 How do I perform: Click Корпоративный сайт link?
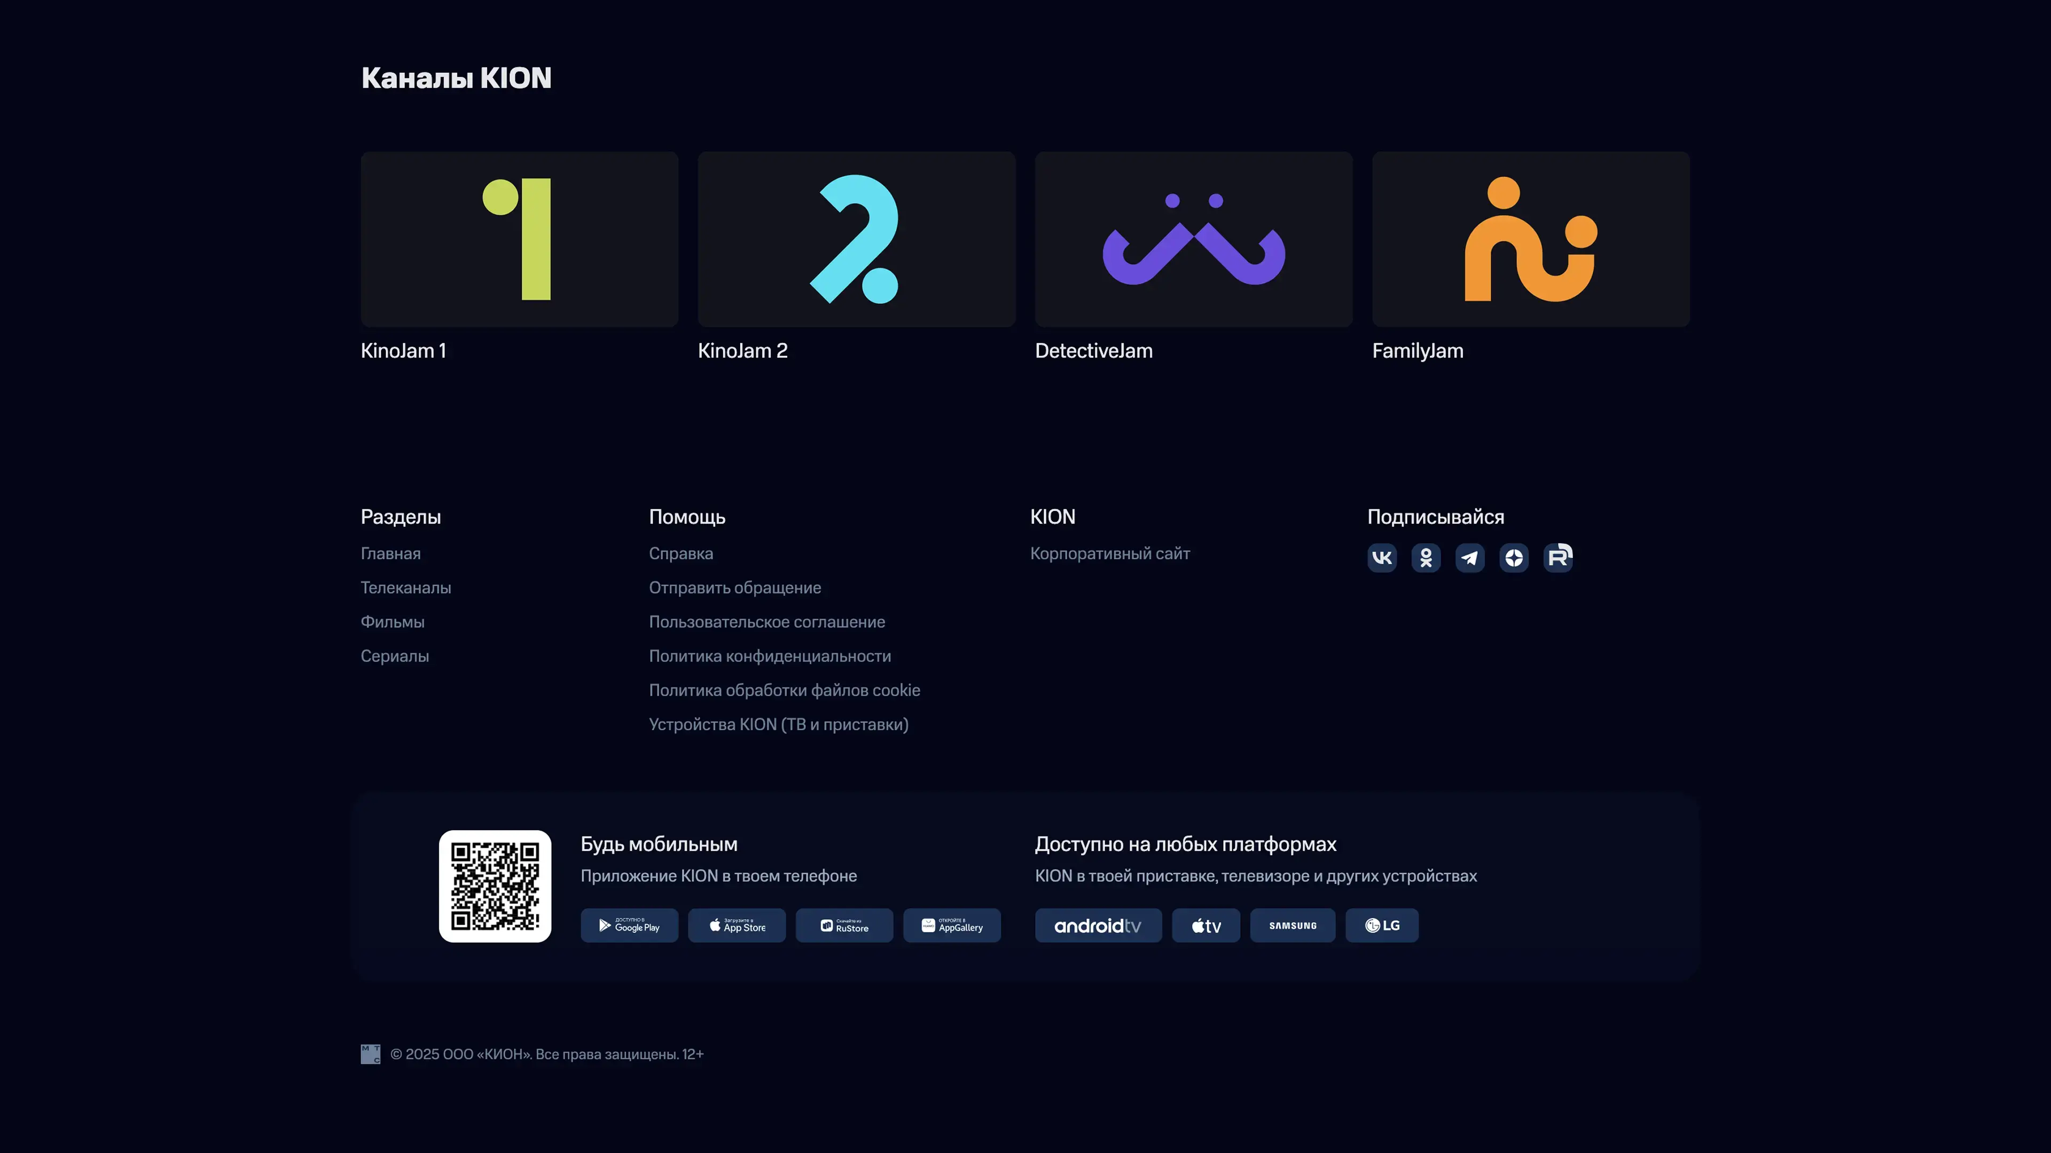pos(1109,553)
